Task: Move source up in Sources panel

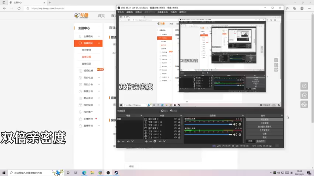Action: [x=160, y=141]
